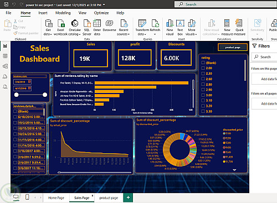
Task: Tick the (Blank) rating option
Action: pos(203,63)
